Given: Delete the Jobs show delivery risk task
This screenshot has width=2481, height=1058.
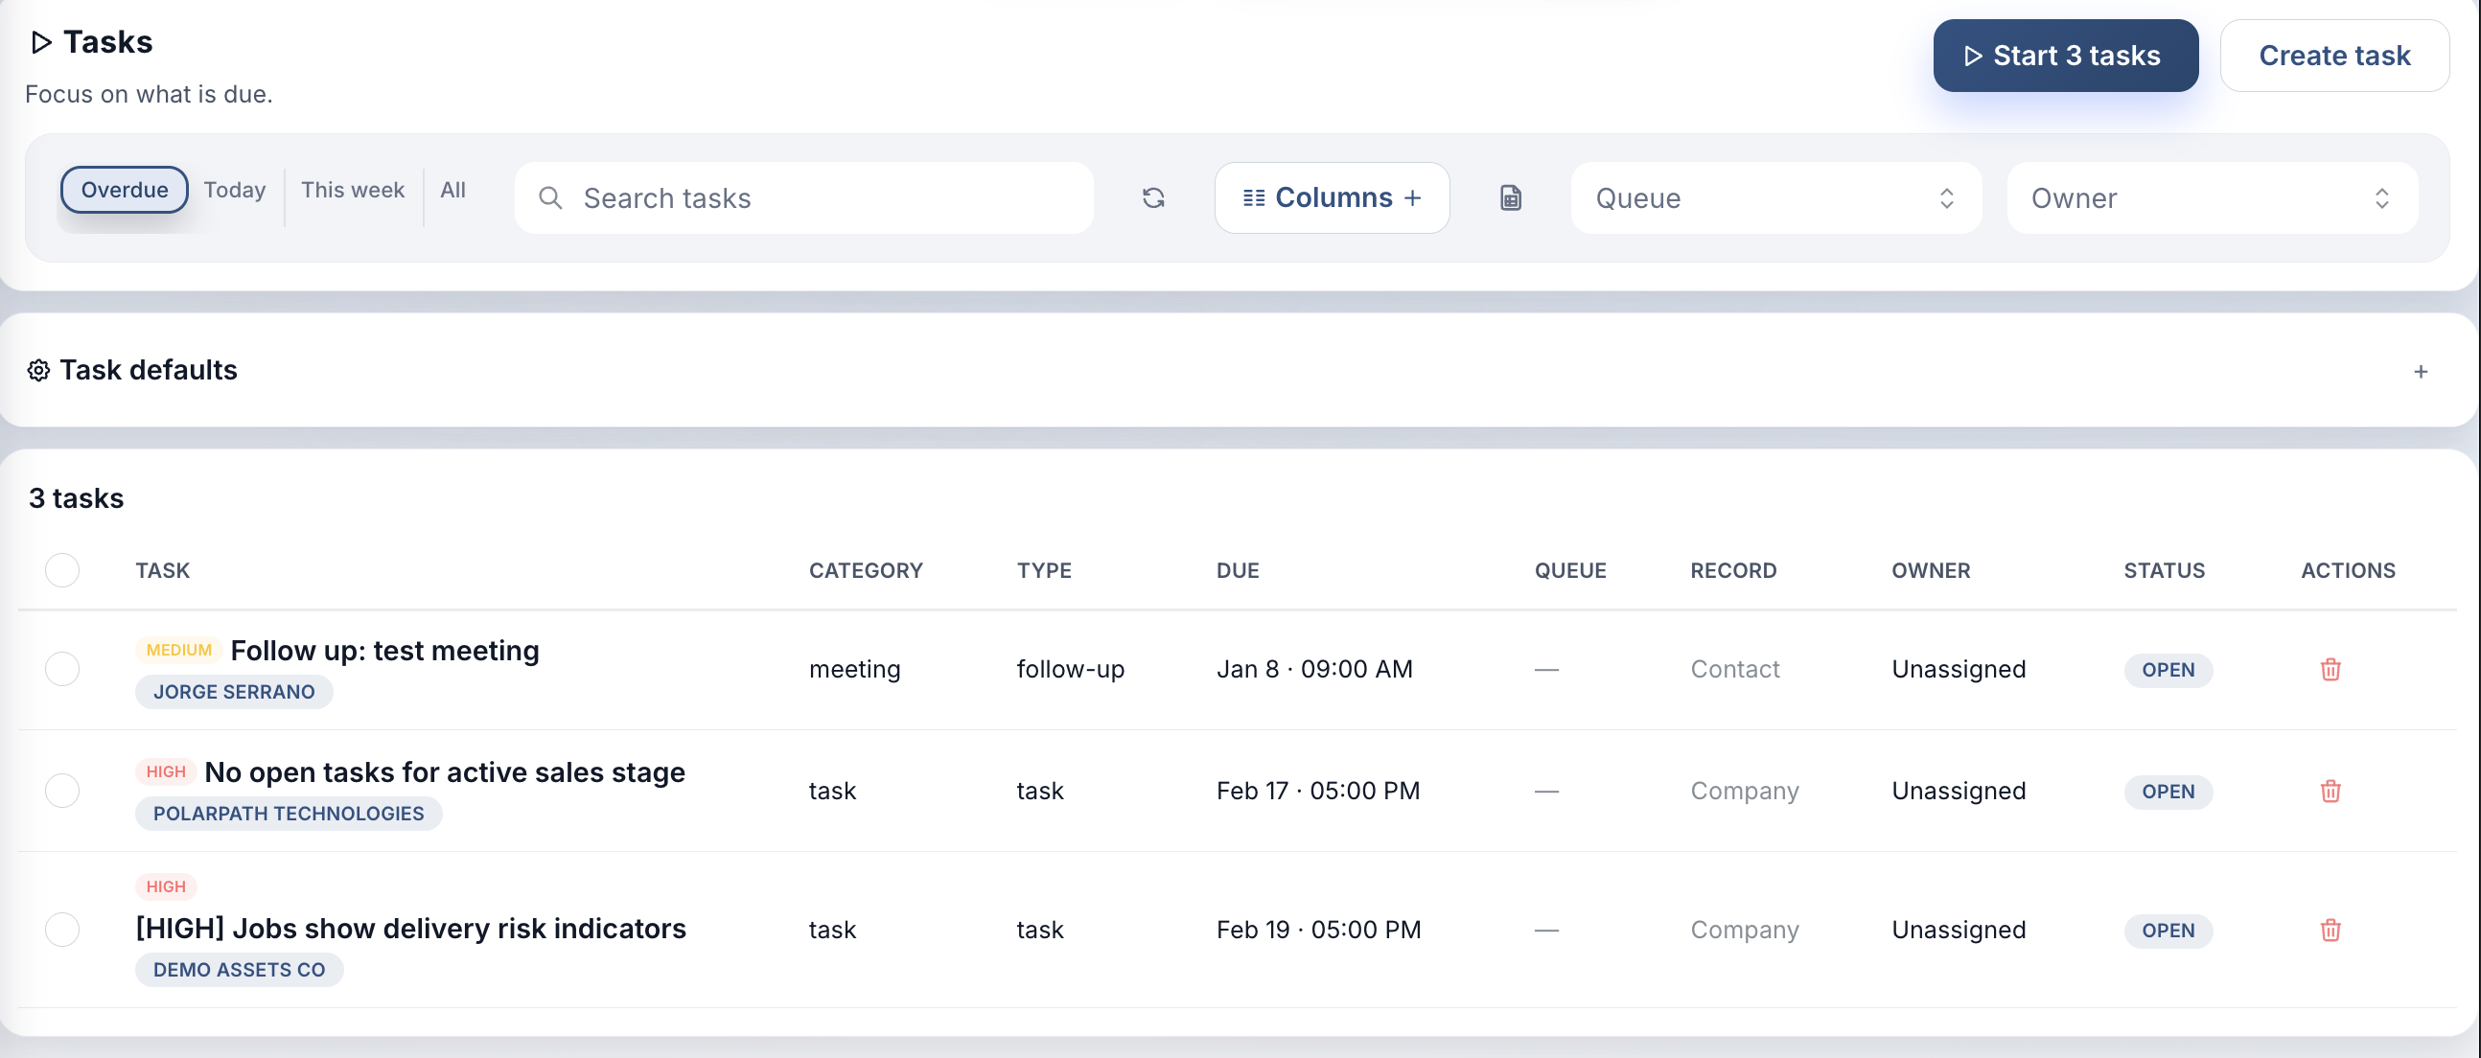Looking at the screenshot, I should pos(2330,930).
